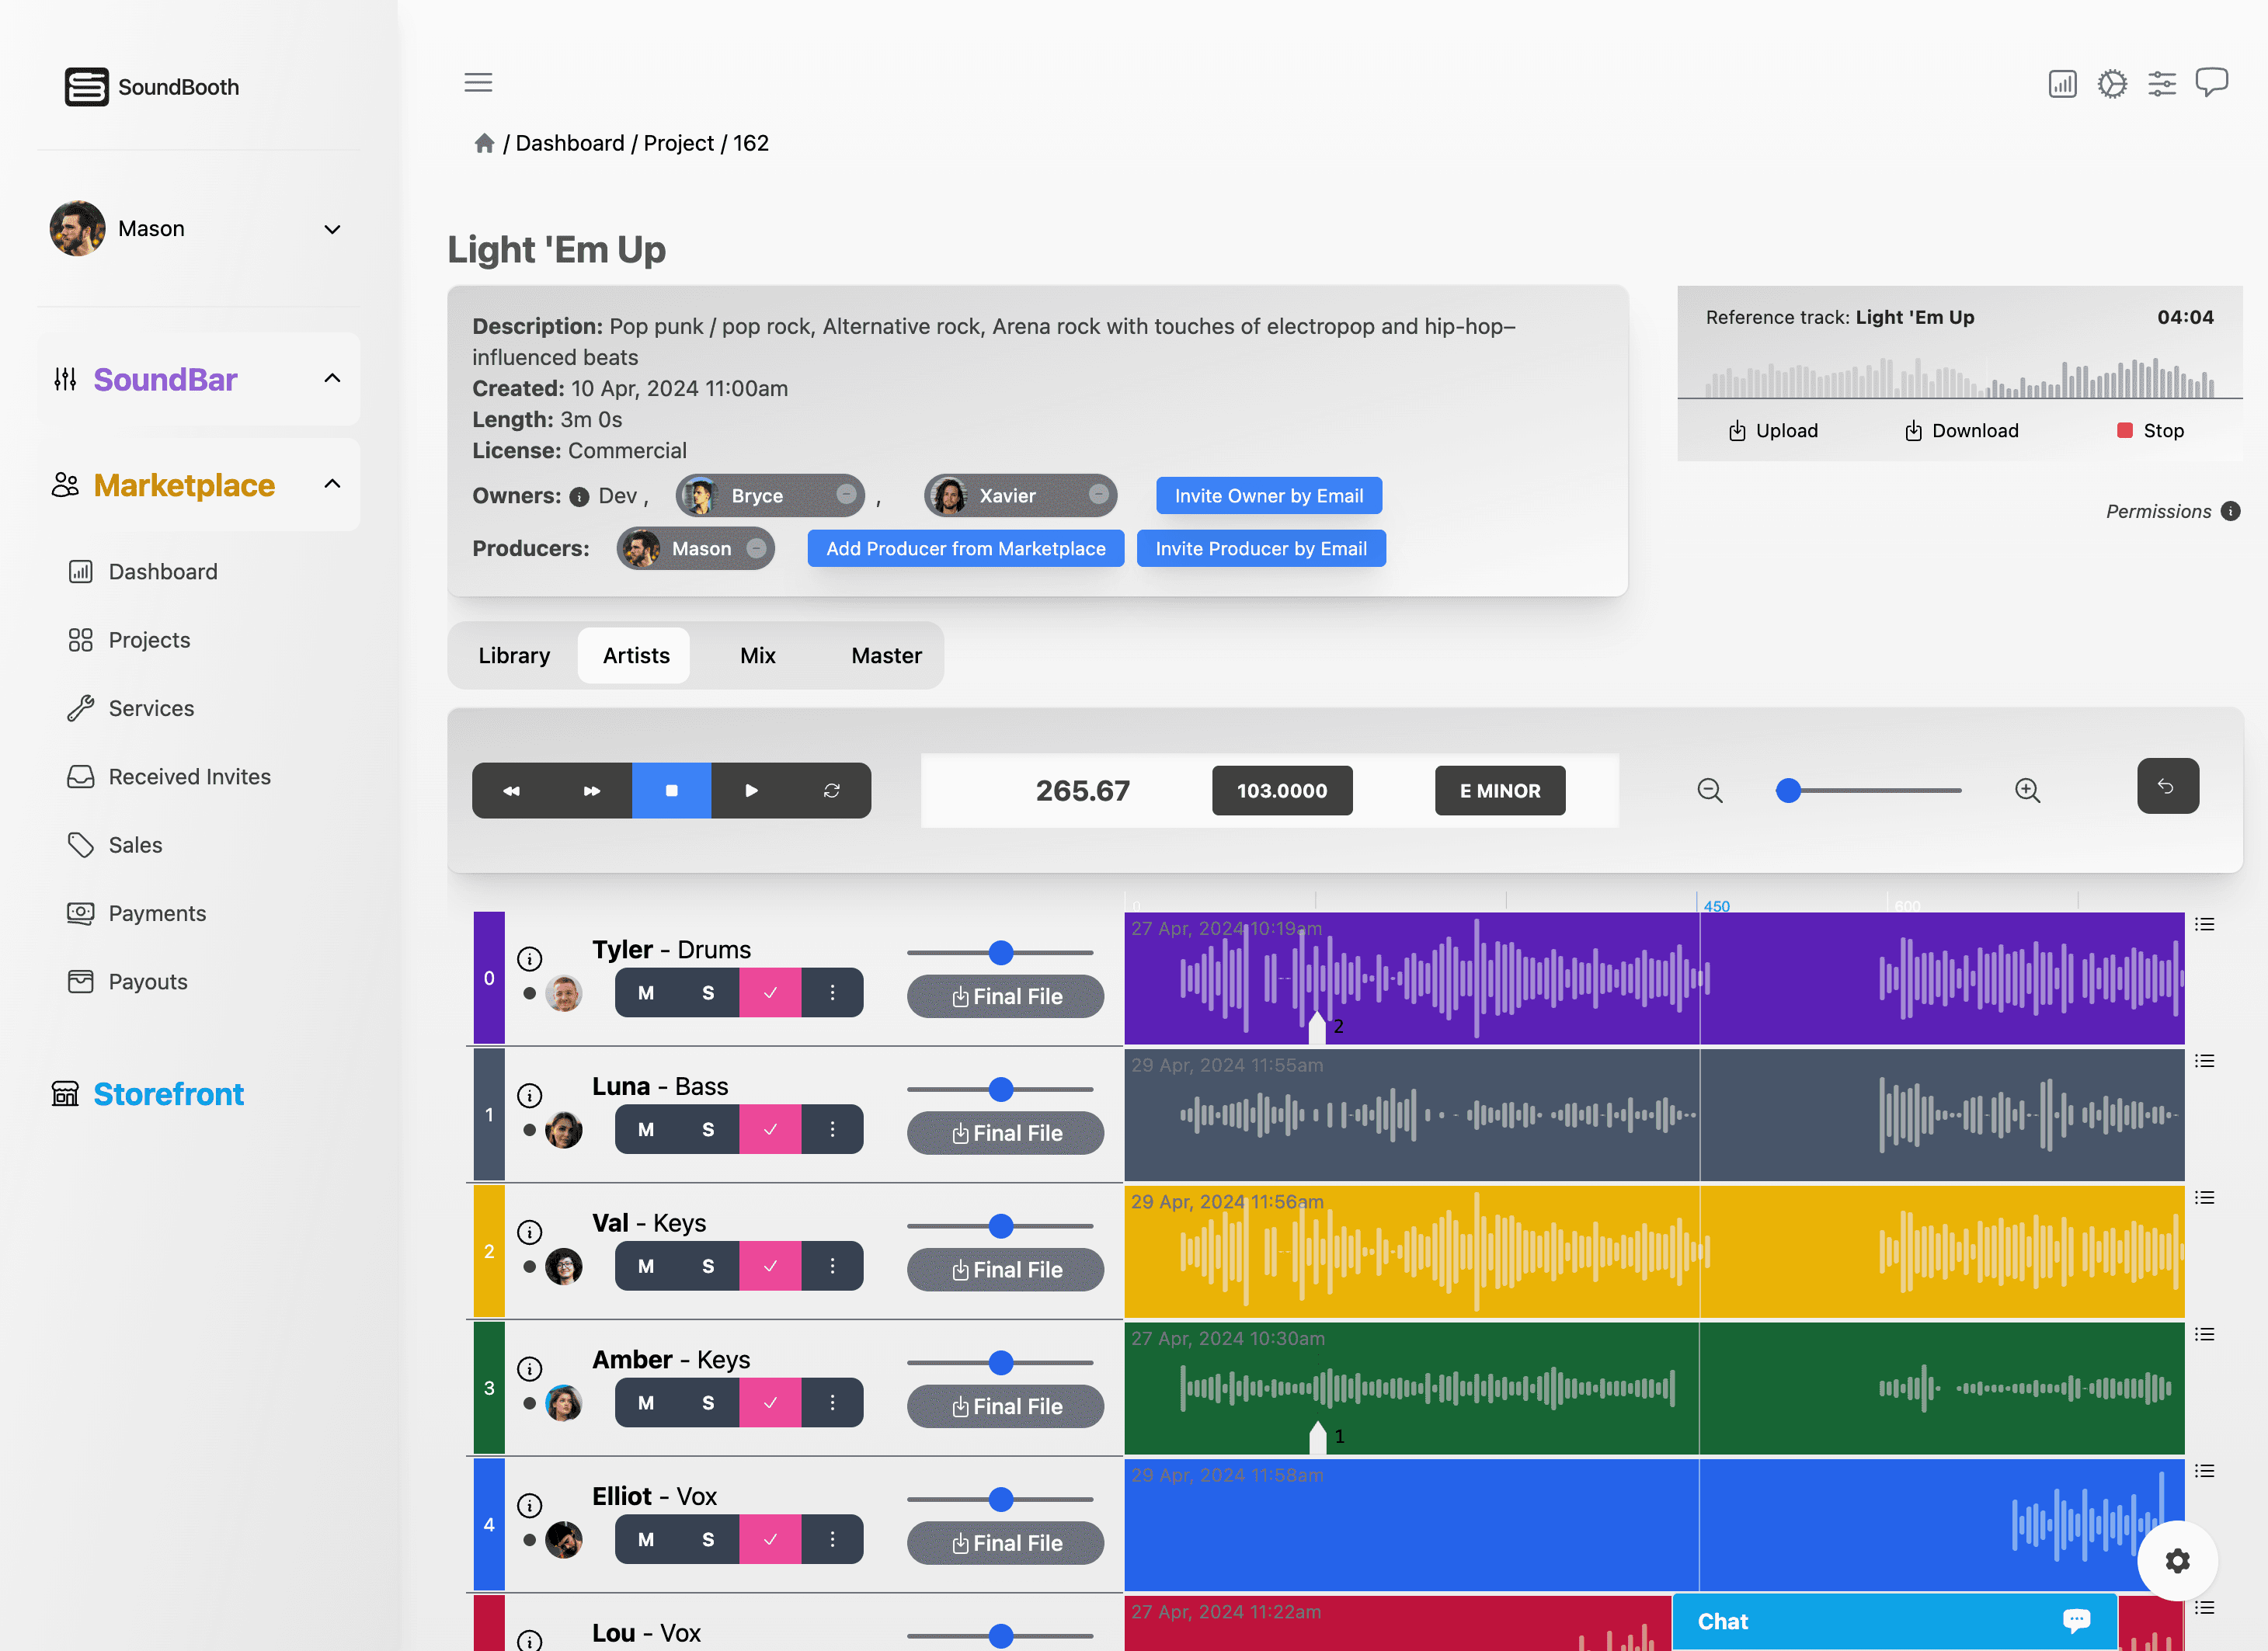The width and height of the screenshot is (2268, 1651).
Task: Zoom in on the timeline with magnifier icon
Action: coord(2028,790)
